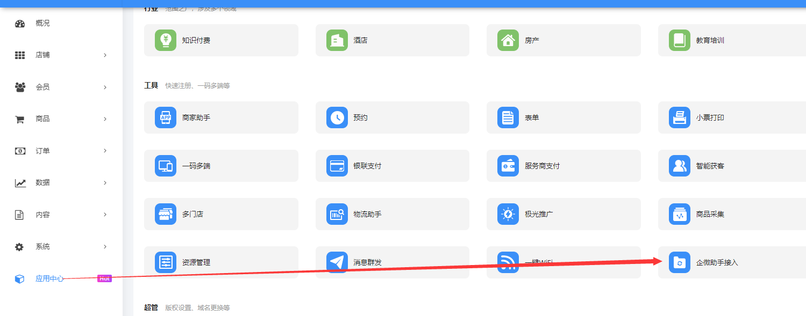Open the 预约 clock icon
The height and width of the screenshot is (316, 806).
point(337,117)
